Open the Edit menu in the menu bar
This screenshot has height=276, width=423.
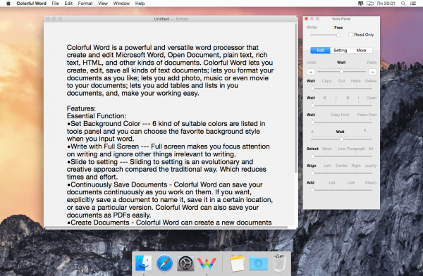(68, 4)
